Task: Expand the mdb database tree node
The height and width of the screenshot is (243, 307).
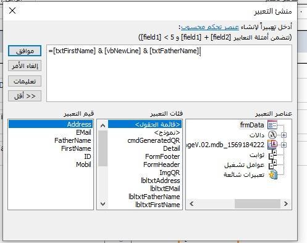Action: [x=284, y=145]
